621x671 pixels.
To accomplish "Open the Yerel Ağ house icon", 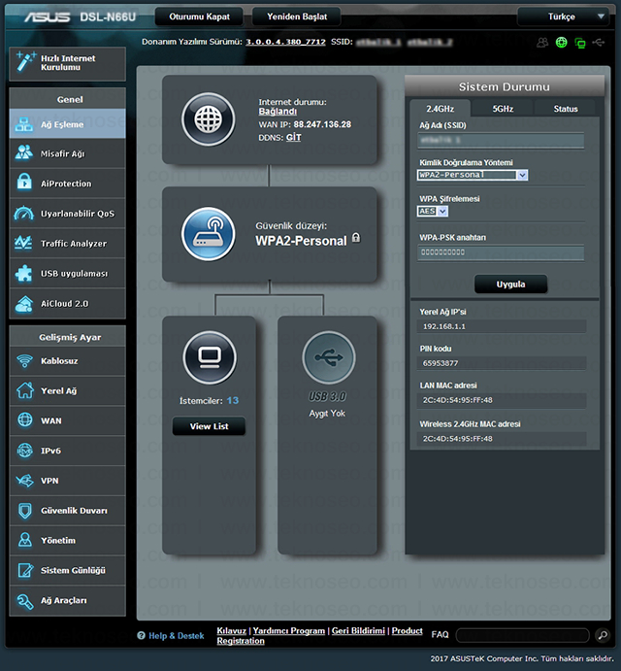I will tap(25, 390).
